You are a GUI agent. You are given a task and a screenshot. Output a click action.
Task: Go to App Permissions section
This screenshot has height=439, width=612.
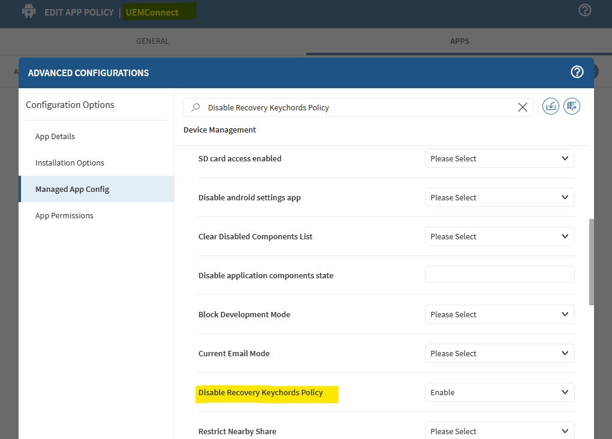click(64, 215)
